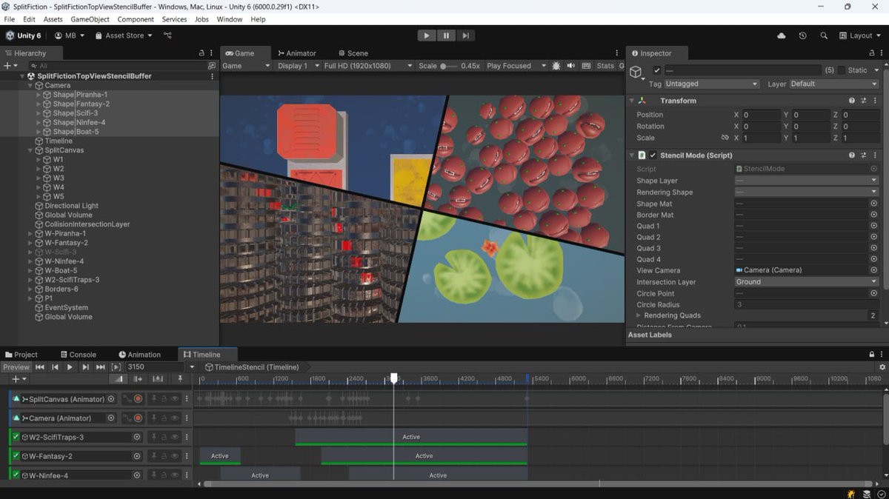The image size is (889, 499).
Task: Click the Timeline Preview button
Action: (16, 367)
